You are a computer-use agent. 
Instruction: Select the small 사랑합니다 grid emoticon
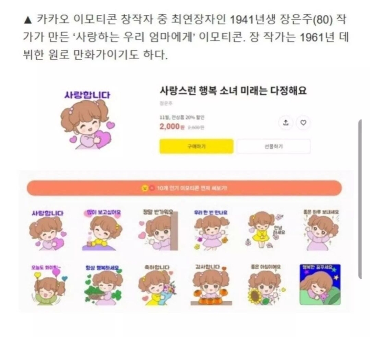point(48,230)
